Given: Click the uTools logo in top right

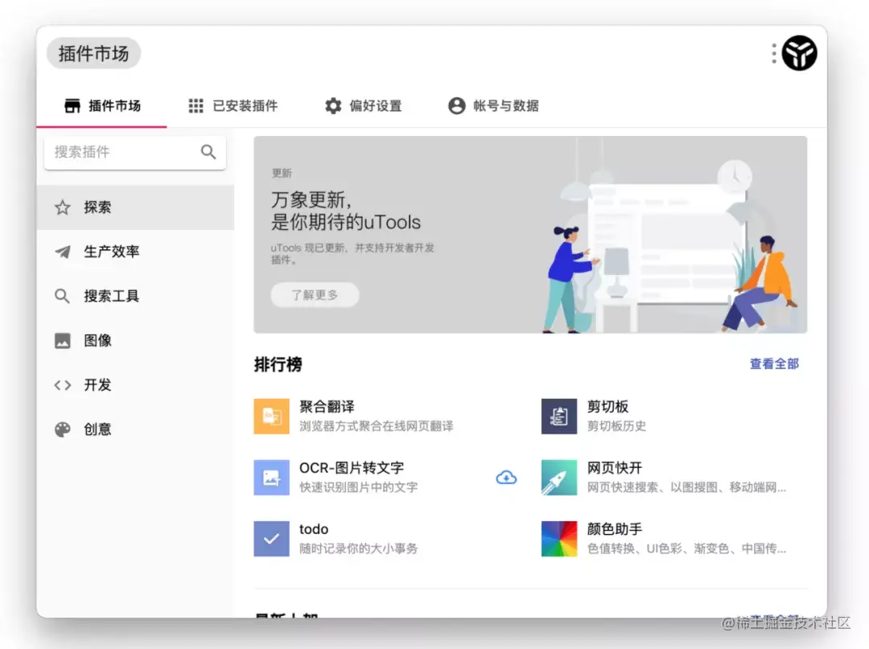Looking at the screenshot, I should click(799, 52).
